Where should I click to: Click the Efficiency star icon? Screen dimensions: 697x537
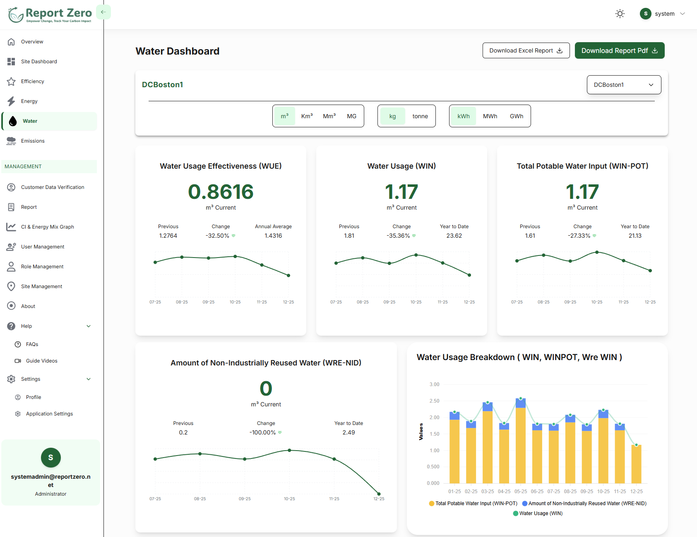(11, 81)
